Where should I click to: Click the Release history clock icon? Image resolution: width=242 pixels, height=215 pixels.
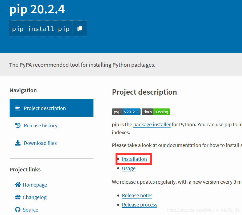tap(18, 125)
